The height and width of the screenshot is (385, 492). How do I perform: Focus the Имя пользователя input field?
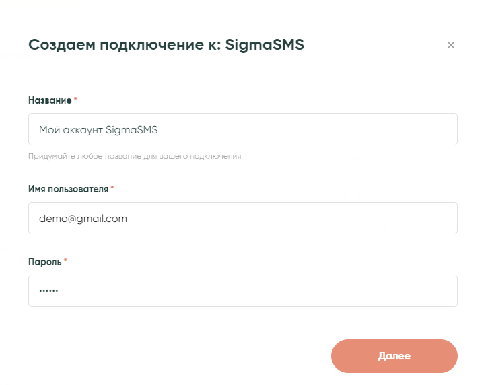coord(242,218)
